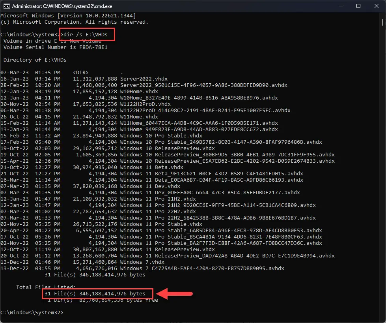
Task: Click Windows 7_C4725A4B avhdx entry
Action: [202, 268]
